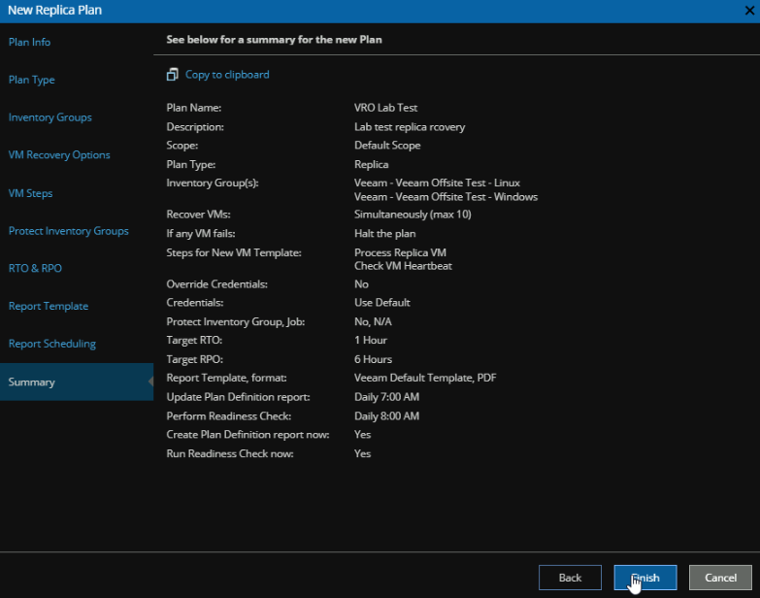The height and width of the screenshot is (598, 760).
Task: Go to Protect Inventory Groups step
Action: 68,231
